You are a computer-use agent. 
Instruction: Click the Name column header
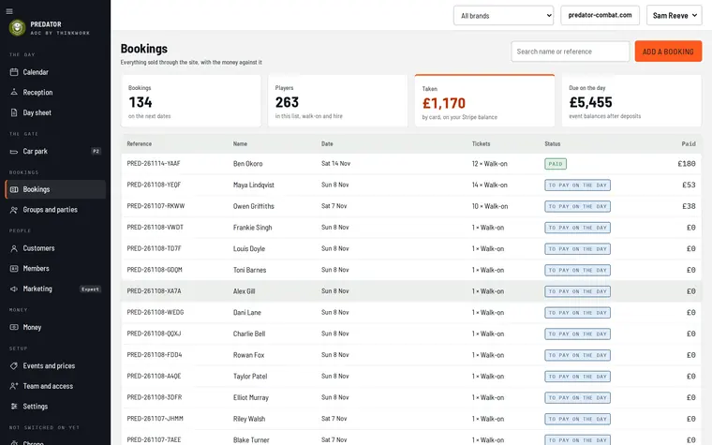click(240, 144)
